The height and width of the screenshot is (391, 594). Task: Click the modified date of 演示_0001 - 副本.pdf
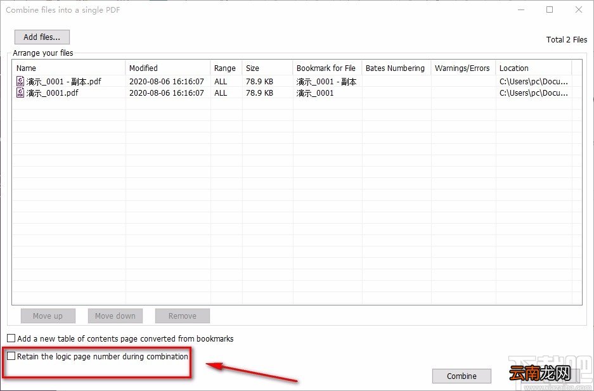coord(167,81)
